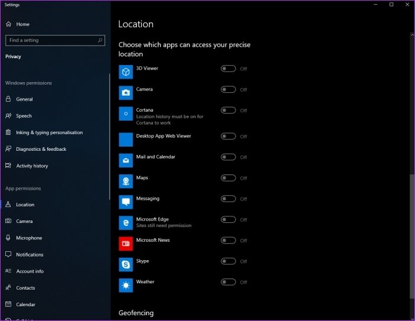This screenshot has width=415, height=321.
Task: Click the Inking & typing clipboard icon
Action: (x=8, y=132)
